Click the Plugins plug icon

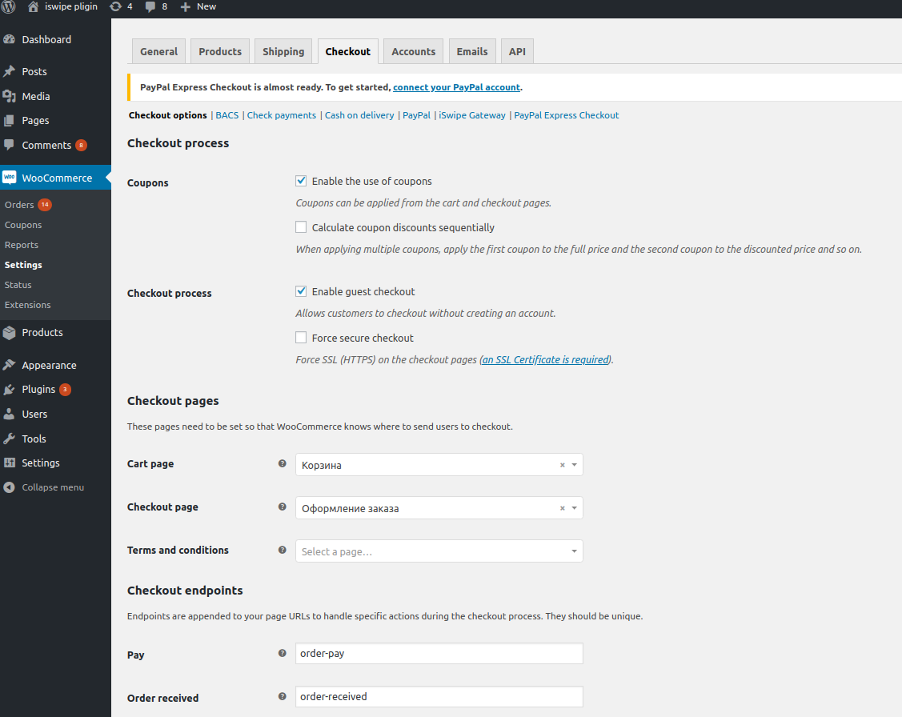click(x=10, y=389)
